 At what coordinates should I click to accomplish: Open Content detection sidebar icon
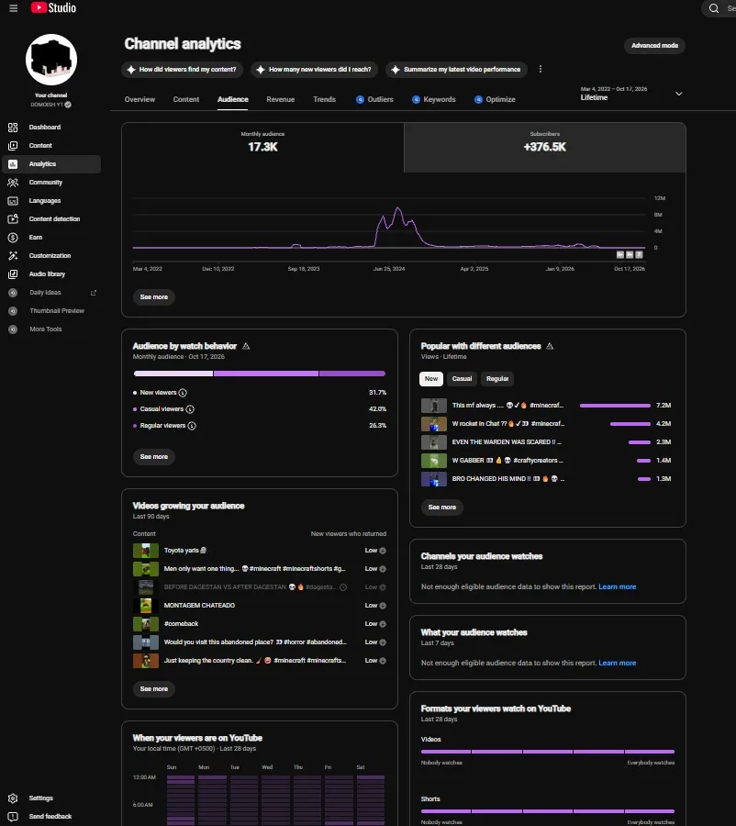coord(13,218)
